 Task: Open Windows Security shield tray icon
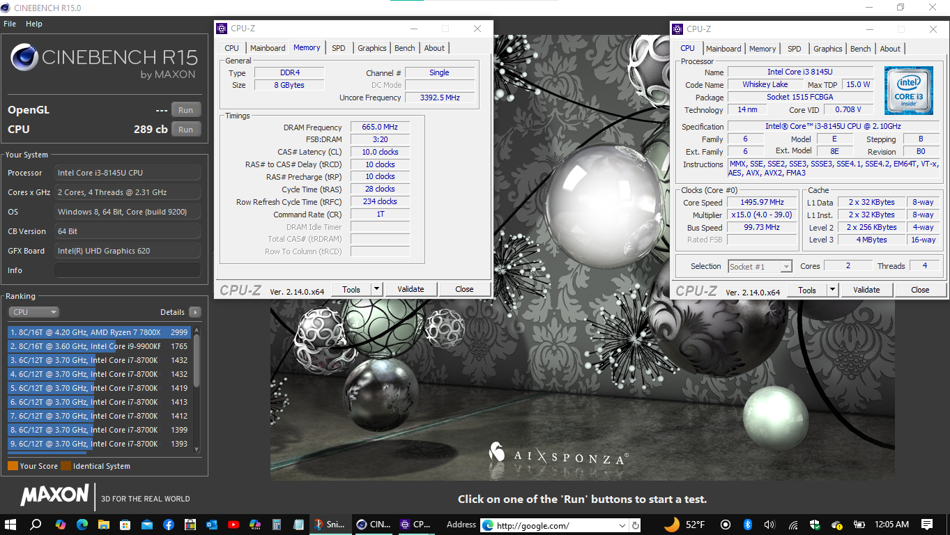coord(815,525)
